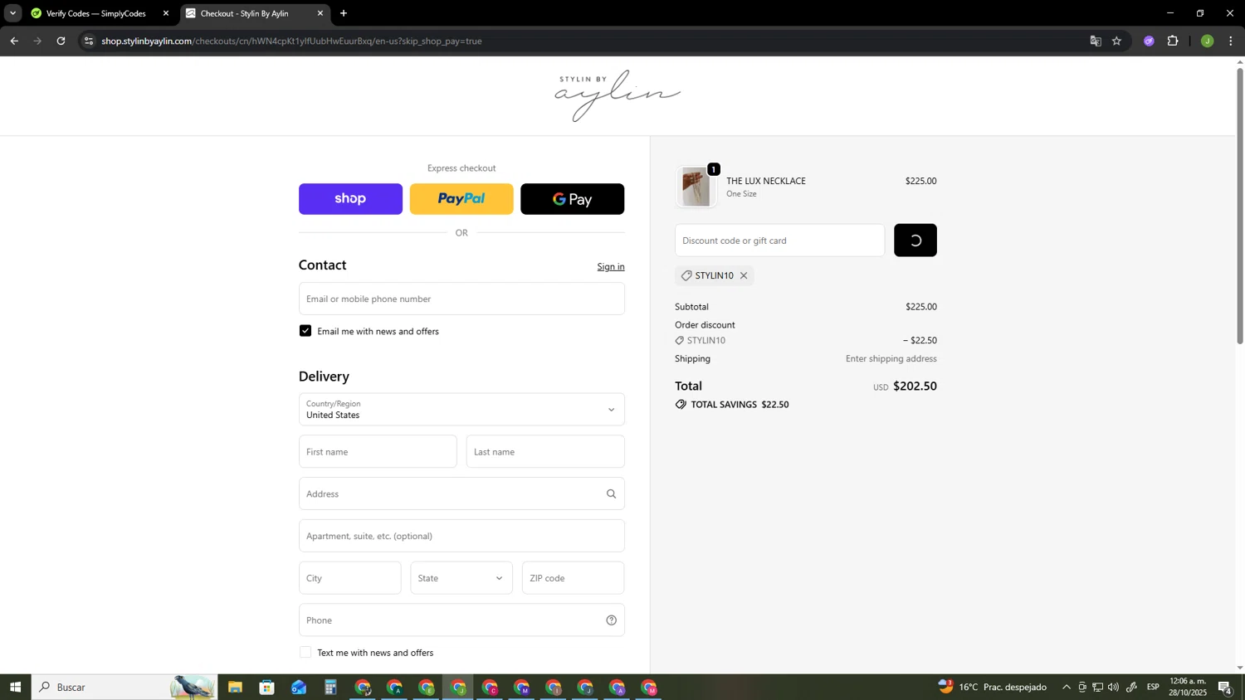Click the THE LUX NECKLACE product name
Screen dimensions: 1245x700
(x=766, y=181)
